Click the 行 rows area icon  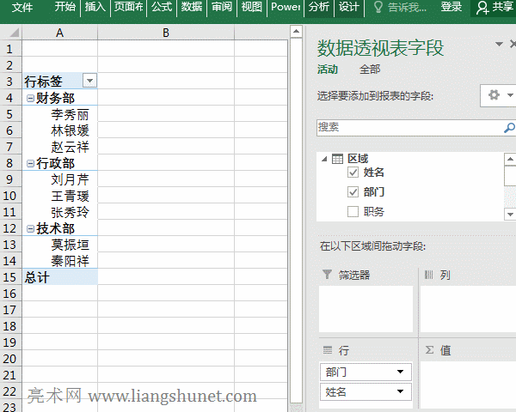click(328, 350)
